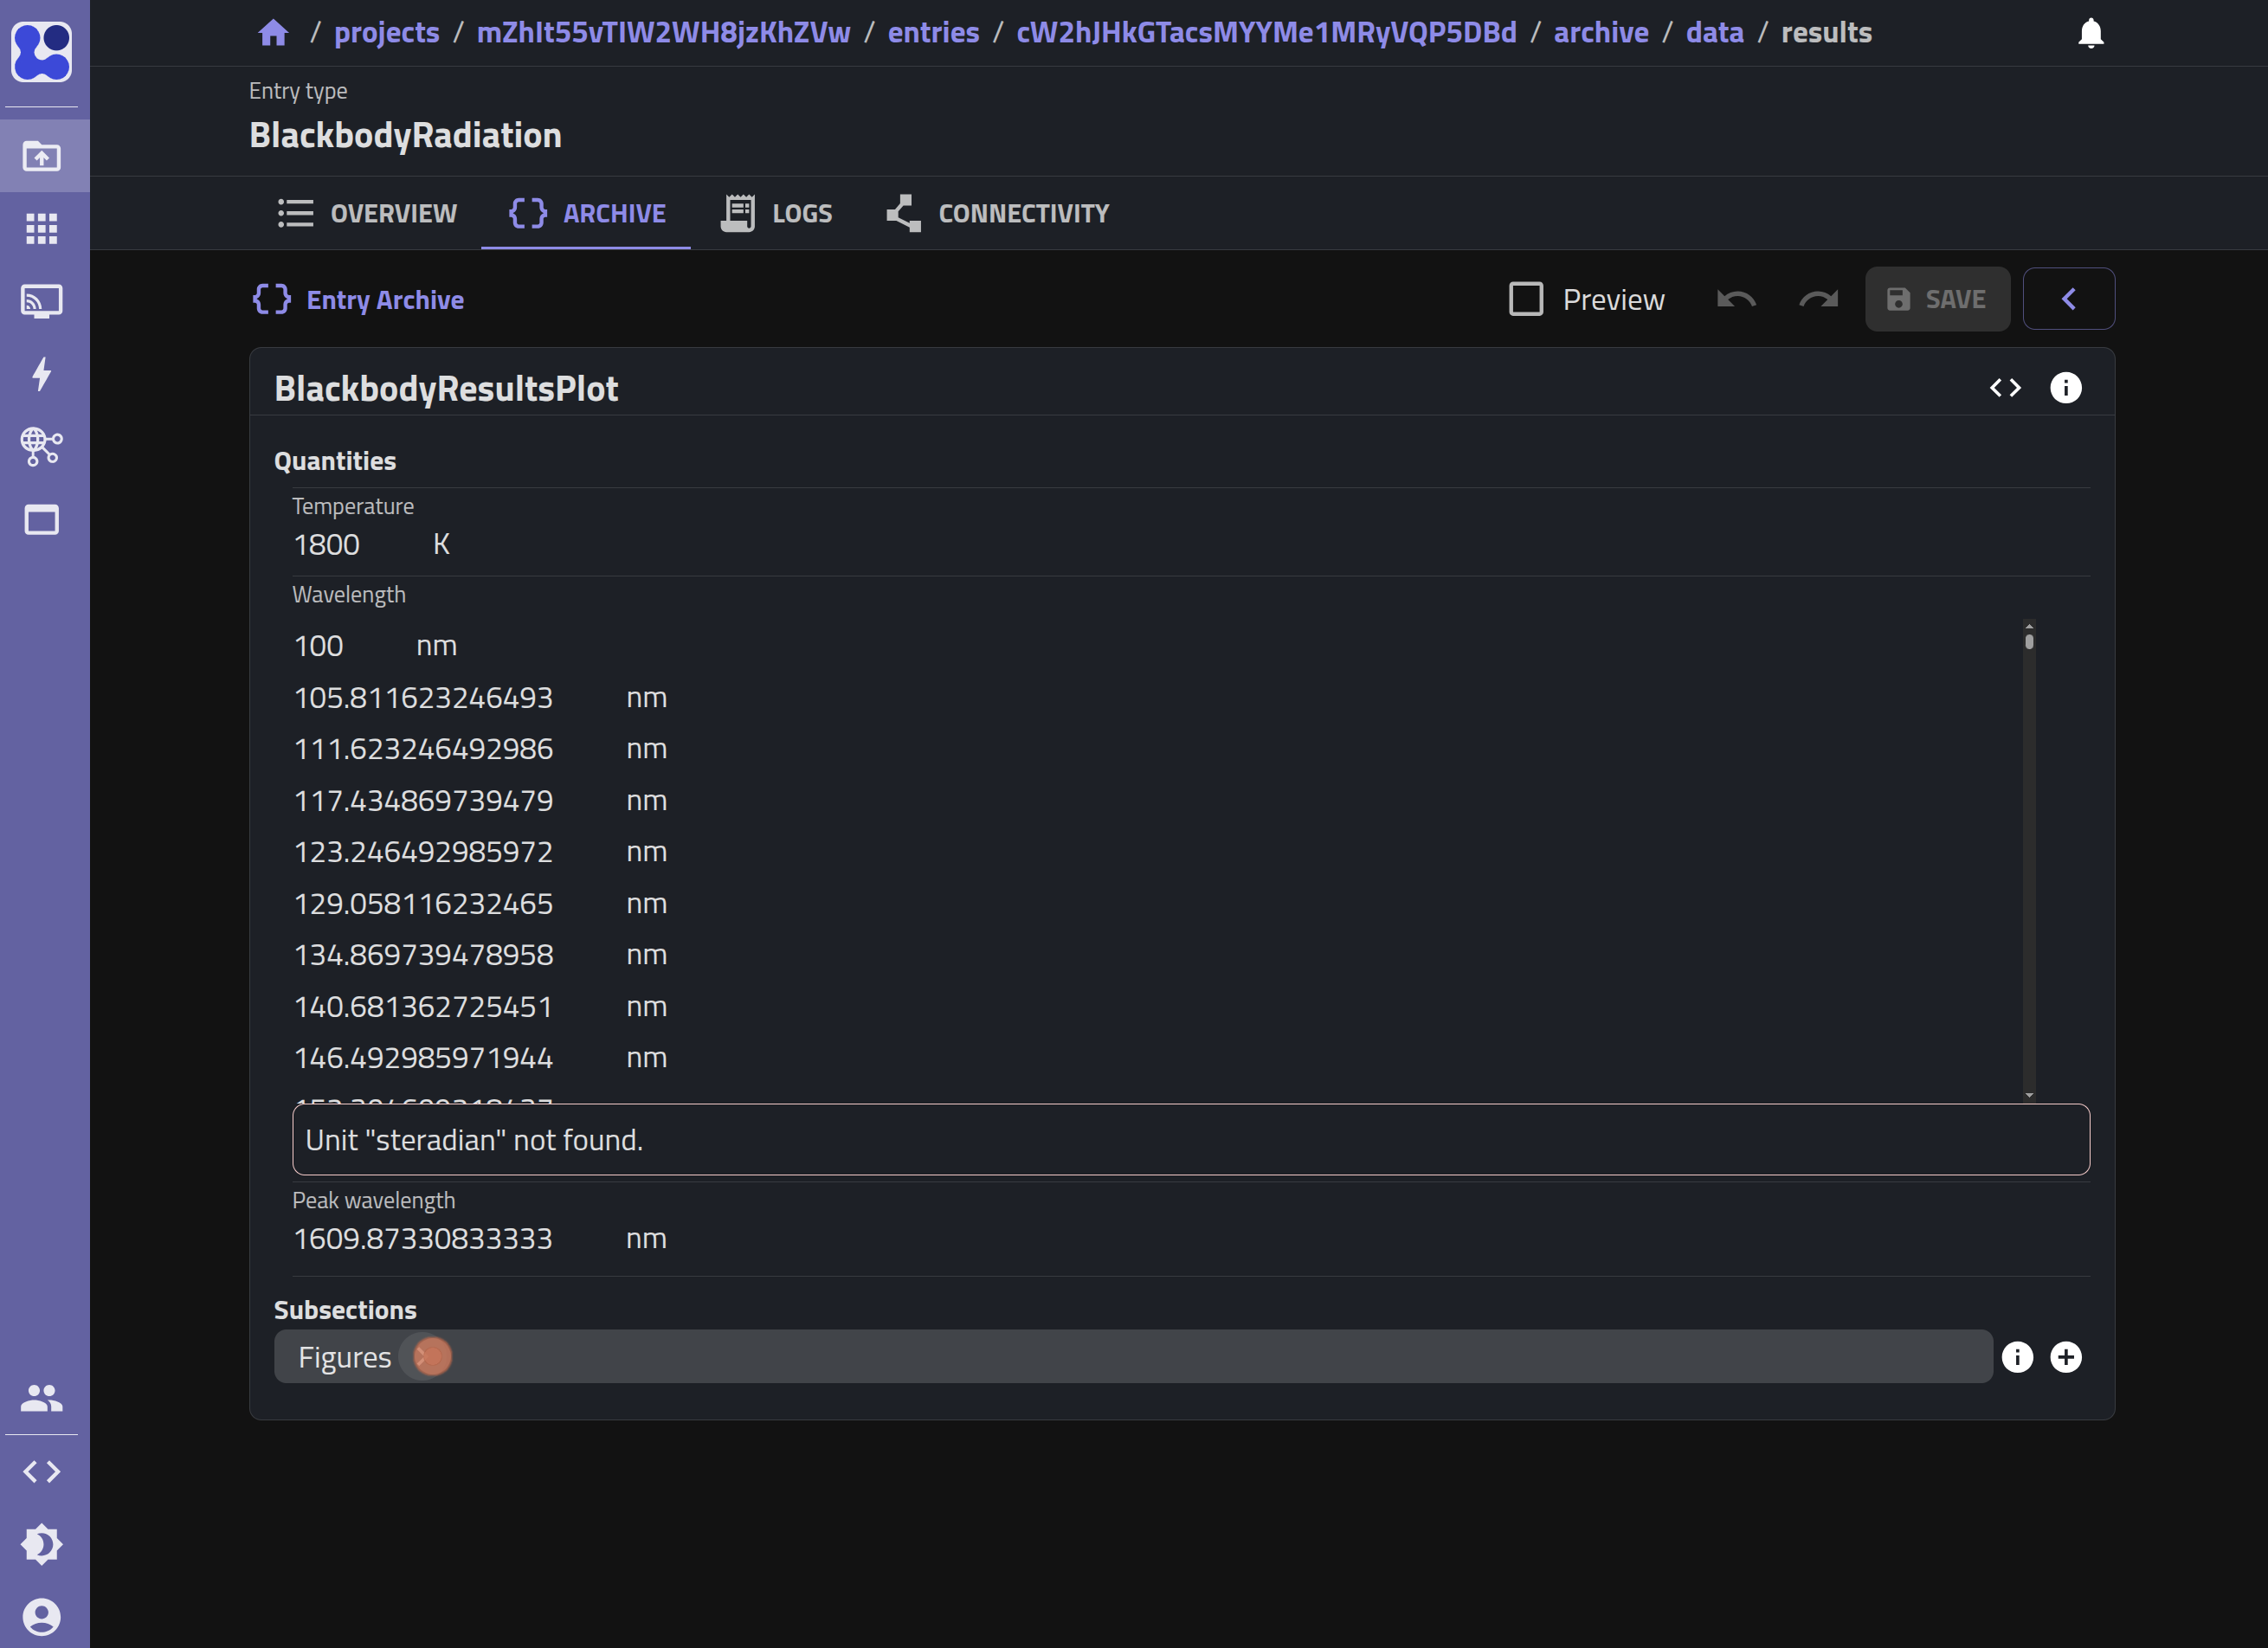2268x1648 pixels.
Task: Open the code brackets sidebar icon
Action: point(42,1472)
